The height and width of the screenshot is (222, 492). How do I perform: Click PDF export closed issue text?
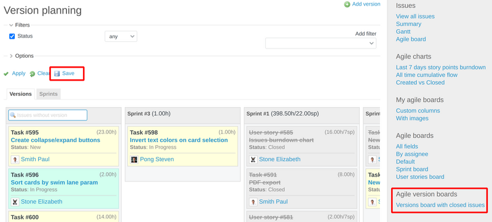(265, 182)
